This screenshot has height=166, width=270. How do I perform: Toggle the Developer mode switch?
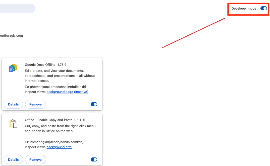click(x=264, y=9)
